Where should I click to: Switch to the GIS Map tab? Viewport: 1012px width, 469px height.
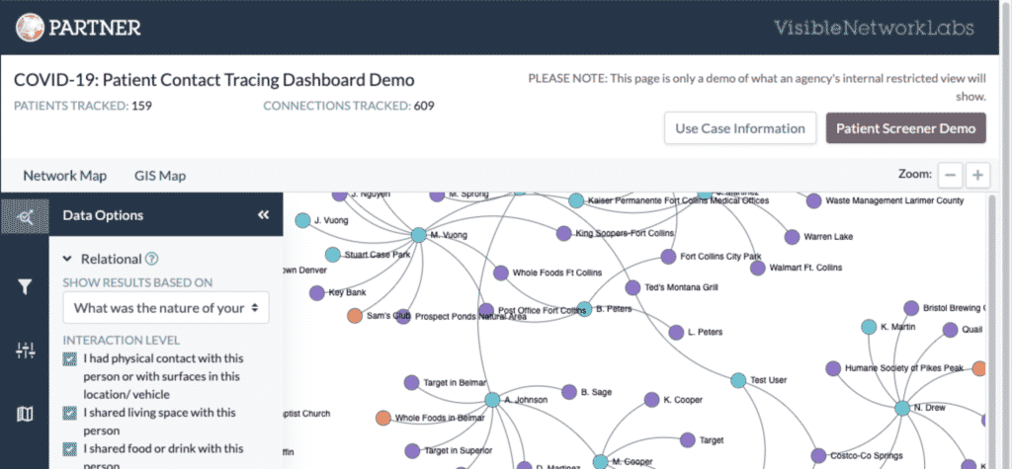(x=160, y=176)
